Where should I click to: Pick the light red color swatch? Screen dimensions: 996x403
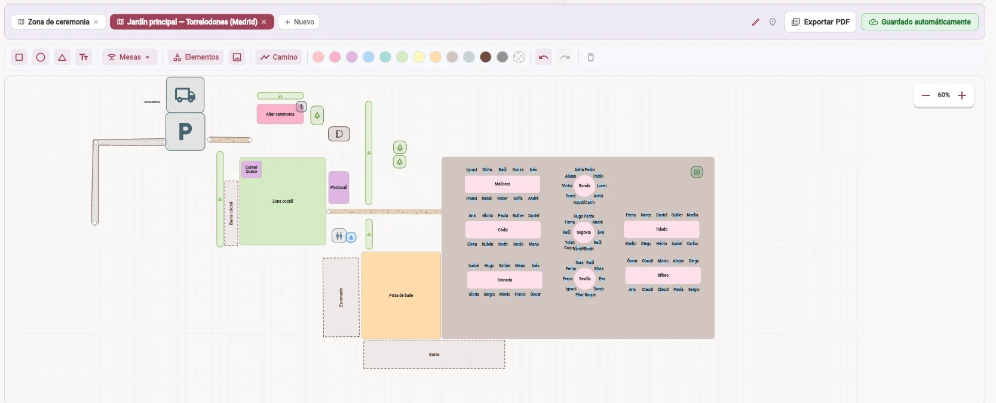pyautogui.click(x=318, y=57)
